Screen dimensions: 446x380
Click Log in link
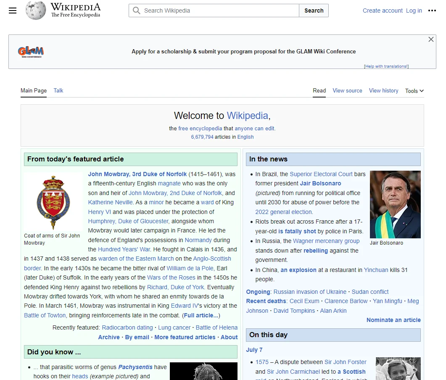pos(414,11)
